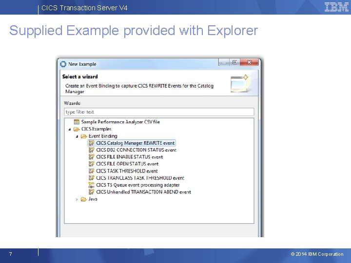Expand the Java tree node
The image size is (351, 263).
pos(77,199)
